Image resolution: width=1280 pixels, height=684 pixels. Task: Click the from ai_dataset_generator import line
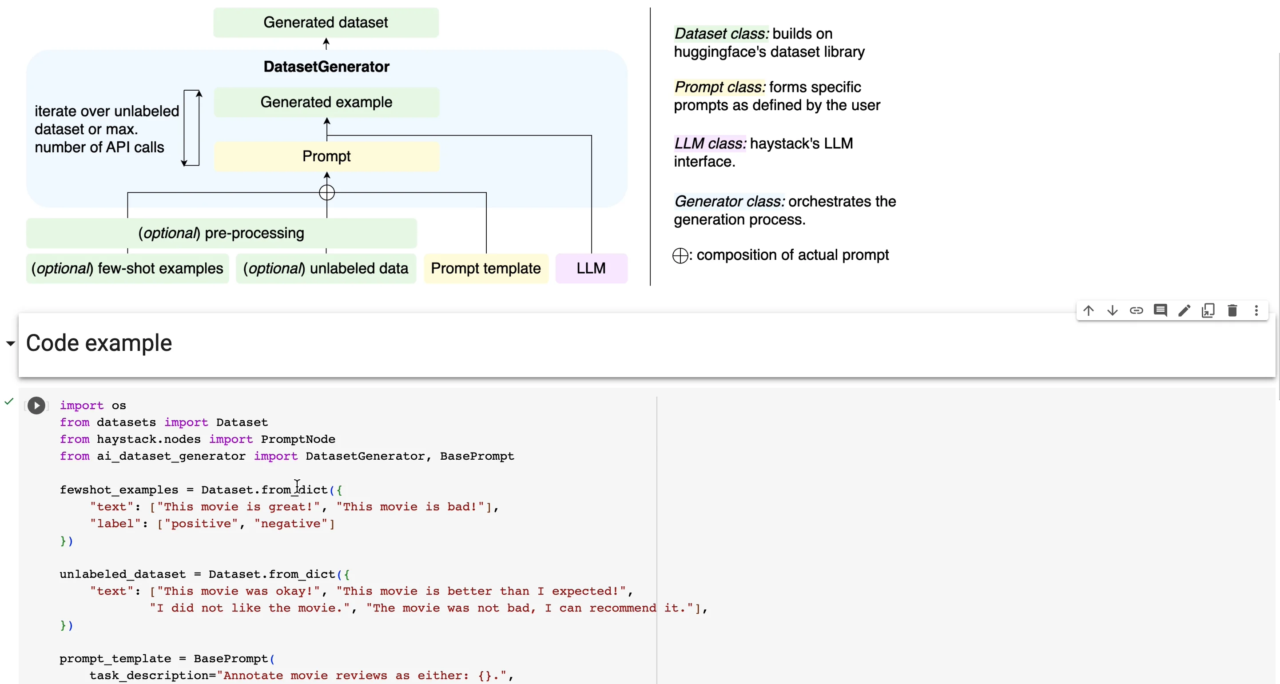tap(286, 456)
